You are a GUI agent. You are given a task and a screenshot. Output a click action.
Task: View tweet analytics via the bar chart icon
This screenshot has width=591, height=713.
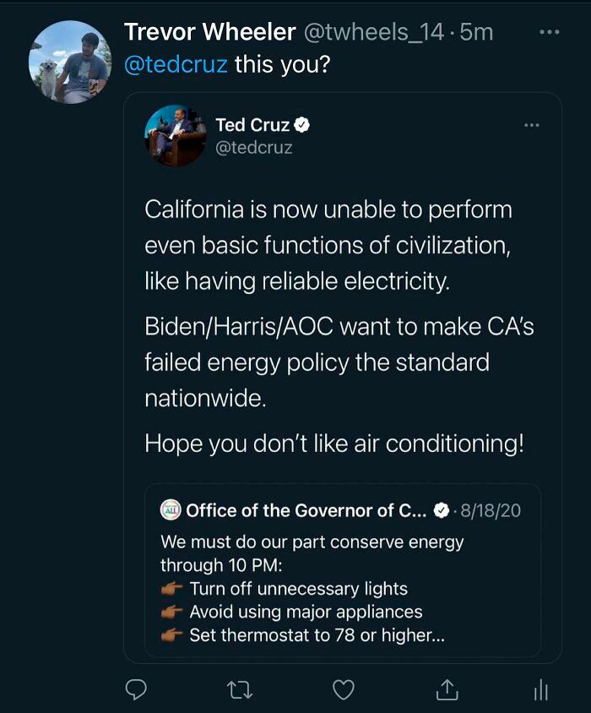tap(539, 691)
